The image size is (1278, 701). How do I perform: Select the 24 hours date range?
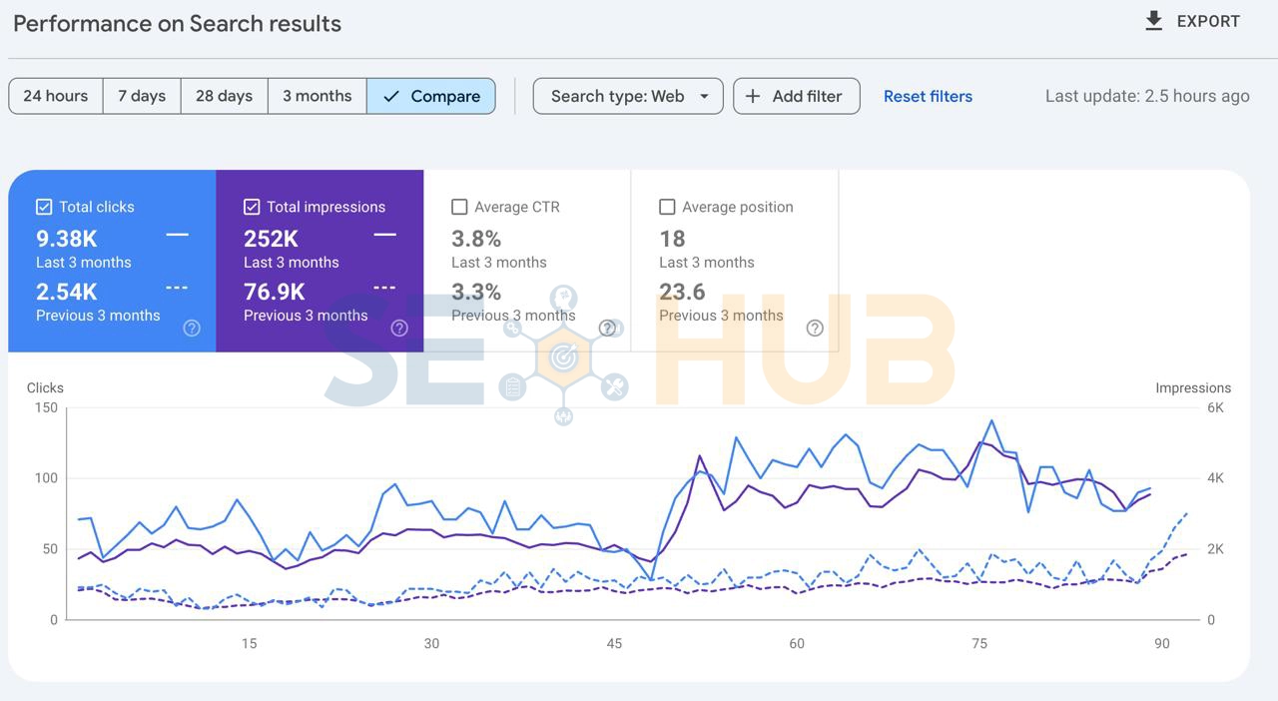[x=56, y=96]
